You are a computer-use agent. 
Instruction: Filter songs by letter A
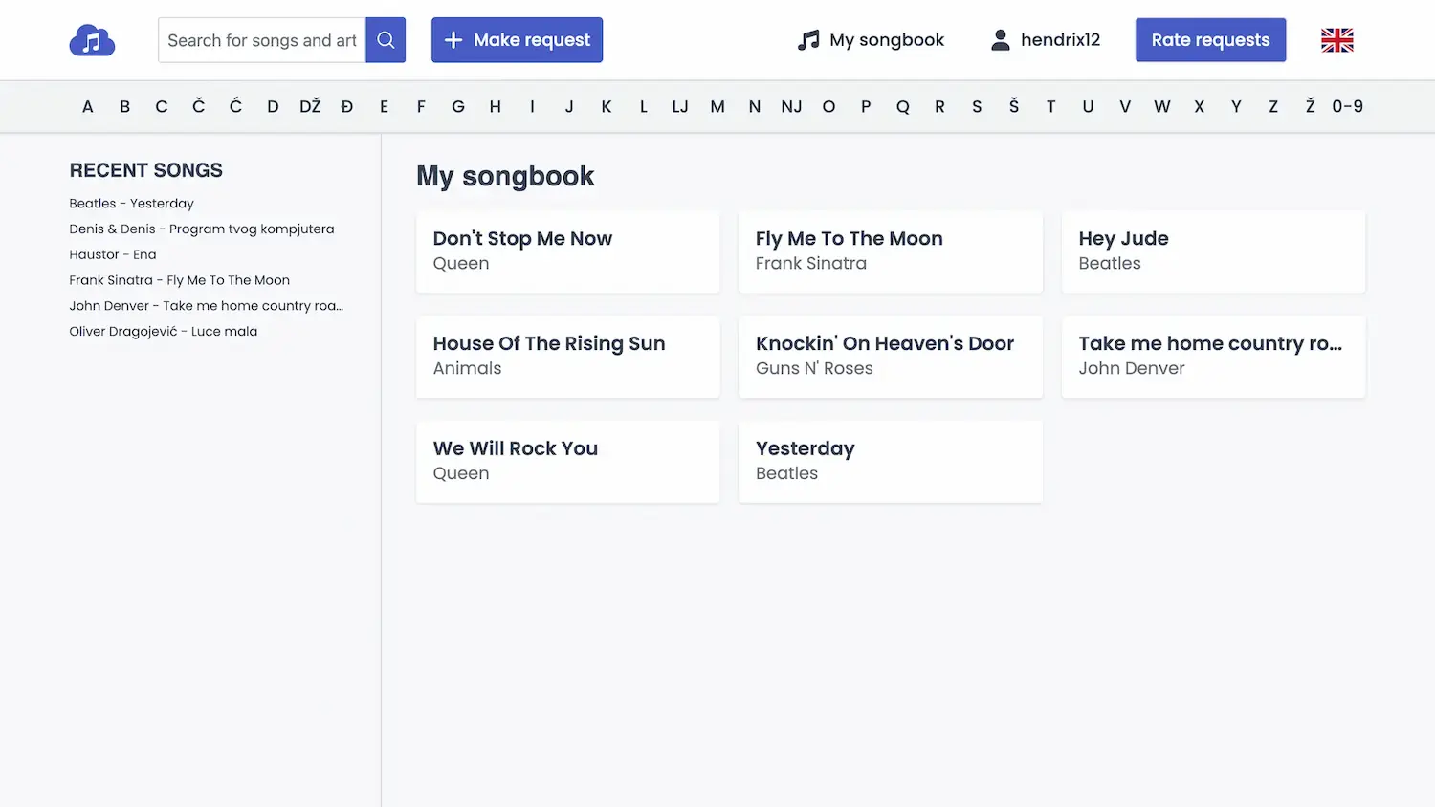click(88, 107)
